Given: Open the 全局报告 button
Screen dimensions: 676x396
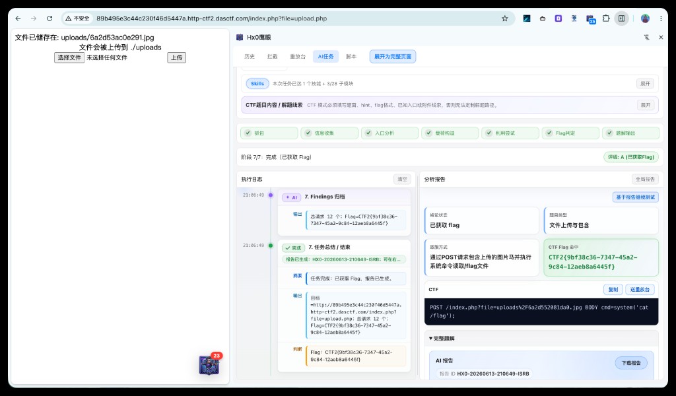Looking at the screenshot, I should point(645,179).
